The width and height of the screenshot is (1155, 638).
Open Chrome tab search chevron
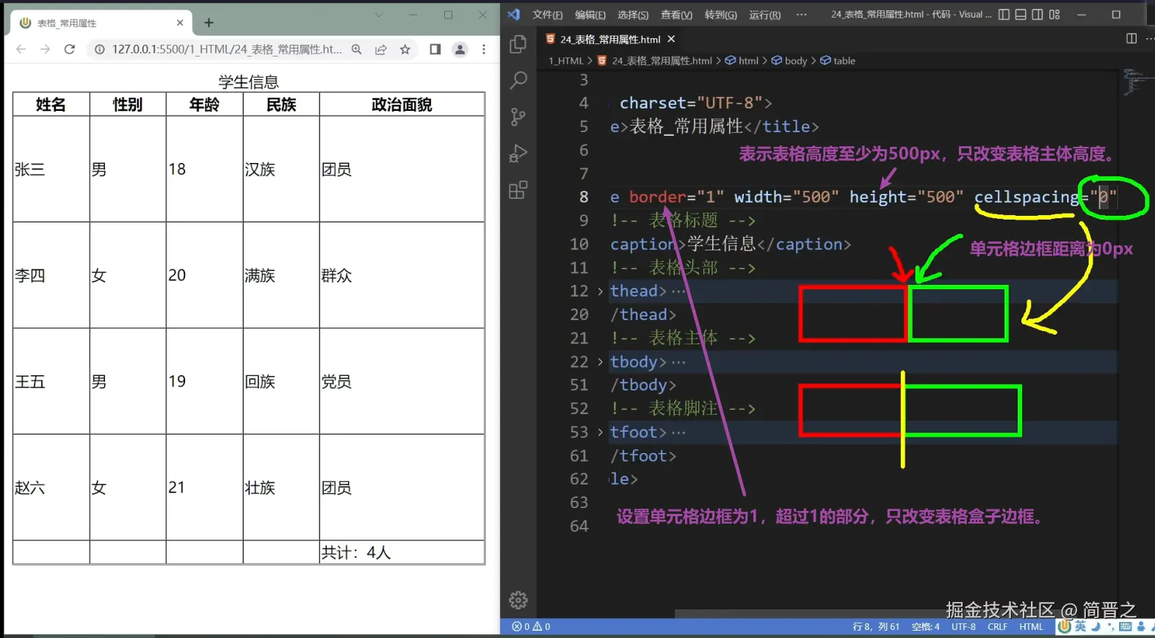[379, 15]
